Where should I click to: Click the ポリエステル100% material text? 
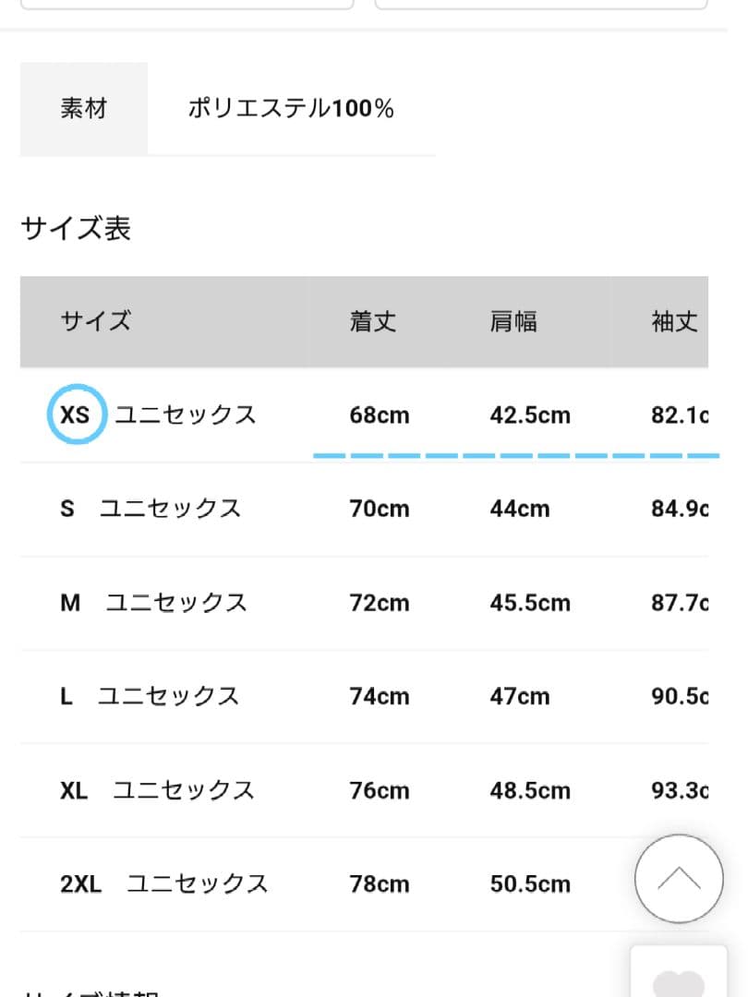tap(291, 109)
